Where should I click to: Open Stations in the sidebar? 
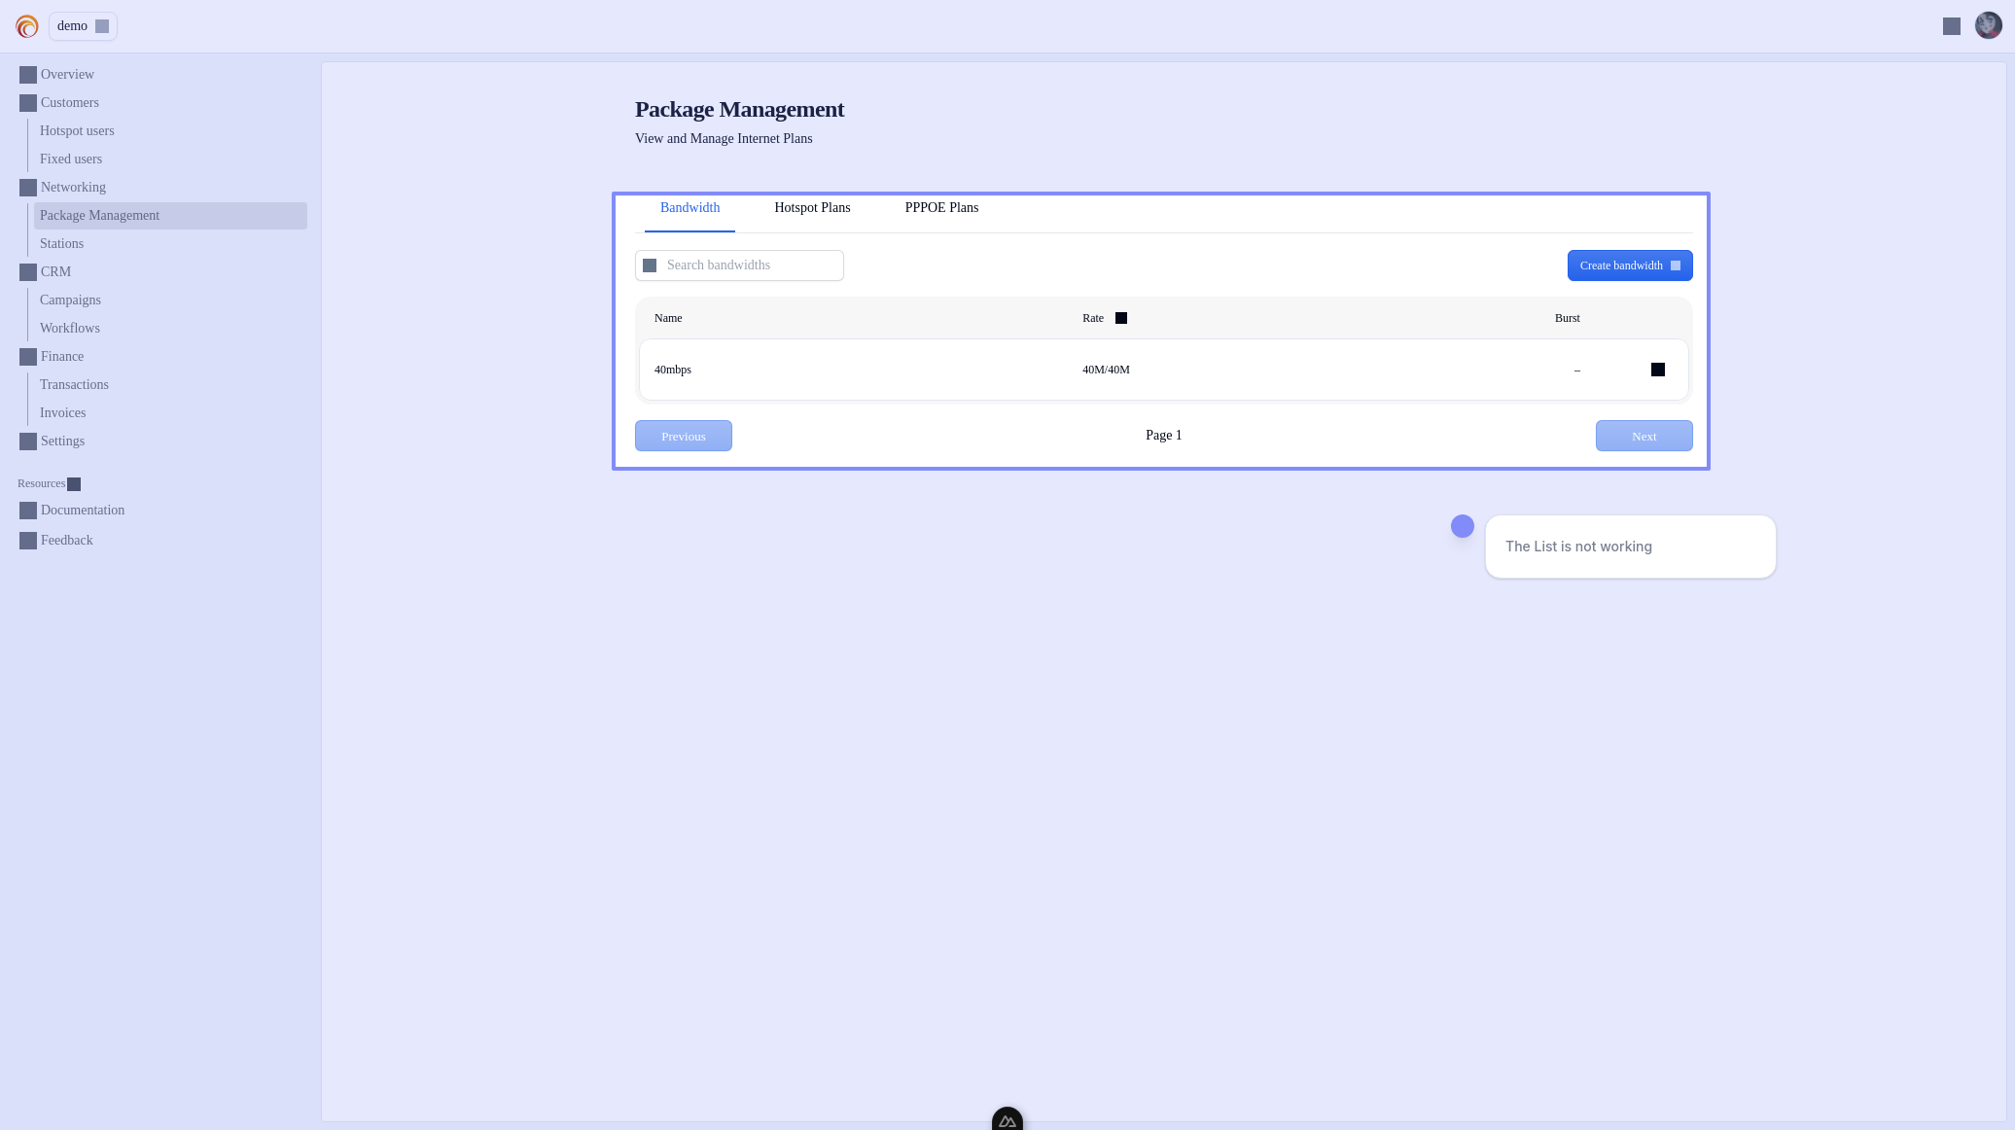(61, 244)
